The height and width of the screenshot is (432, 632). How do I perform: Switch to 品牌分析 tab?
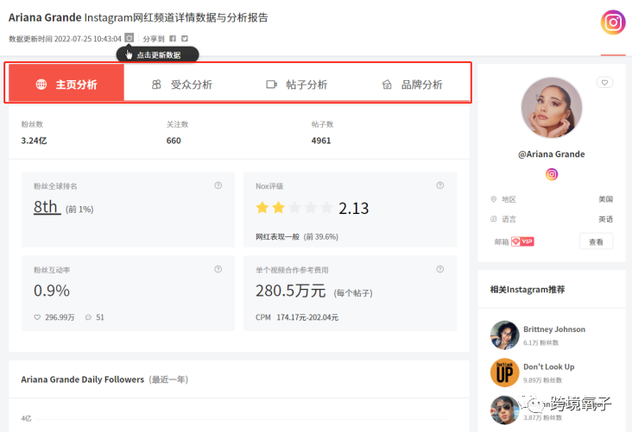pos(412,85)
